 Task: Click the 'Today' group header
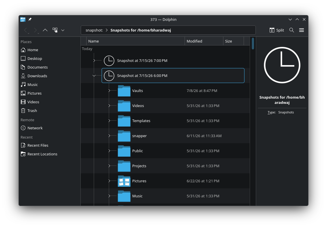(87, 49)
